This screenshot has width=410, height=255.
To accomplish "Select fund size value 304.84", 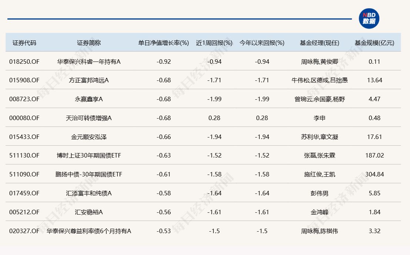I will tap(375, 174).
